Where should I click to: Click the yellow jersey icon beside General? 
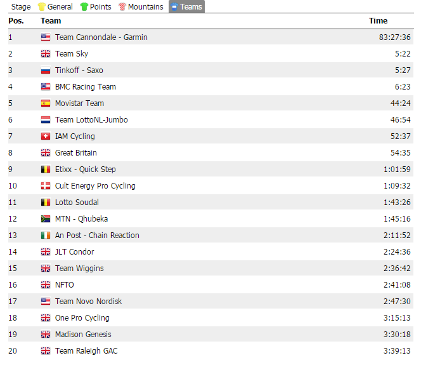[42, 7]
